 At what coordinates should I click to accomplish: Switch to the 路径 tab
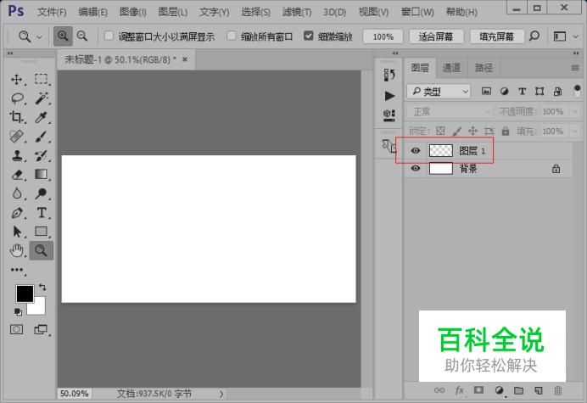click(x=484, y=68)
